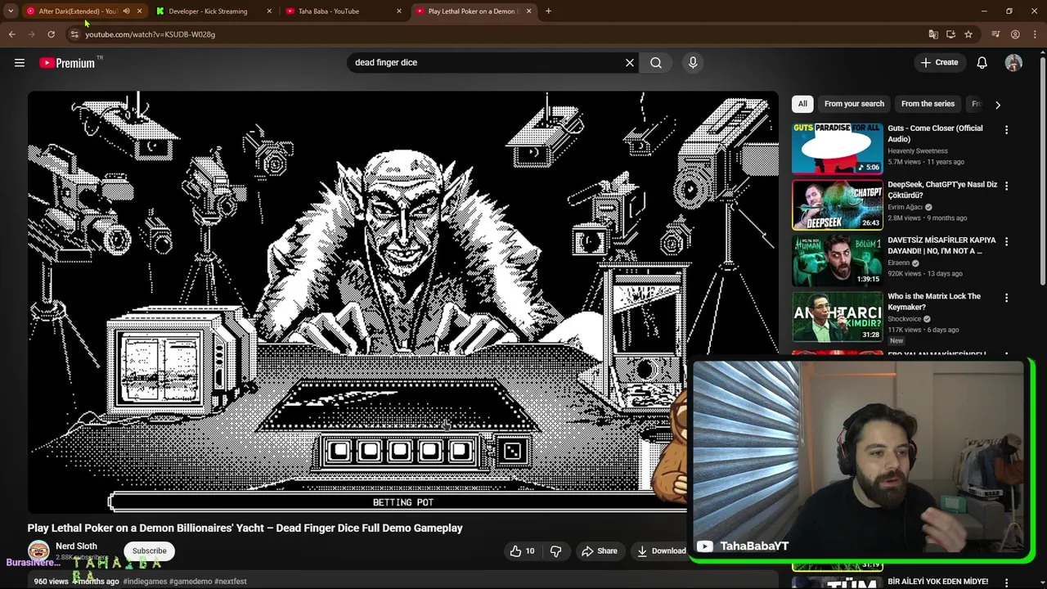This screenshot has height=589, width=1047.
Task: Bookmark this page with the star
Action: (x=968, y=34)
